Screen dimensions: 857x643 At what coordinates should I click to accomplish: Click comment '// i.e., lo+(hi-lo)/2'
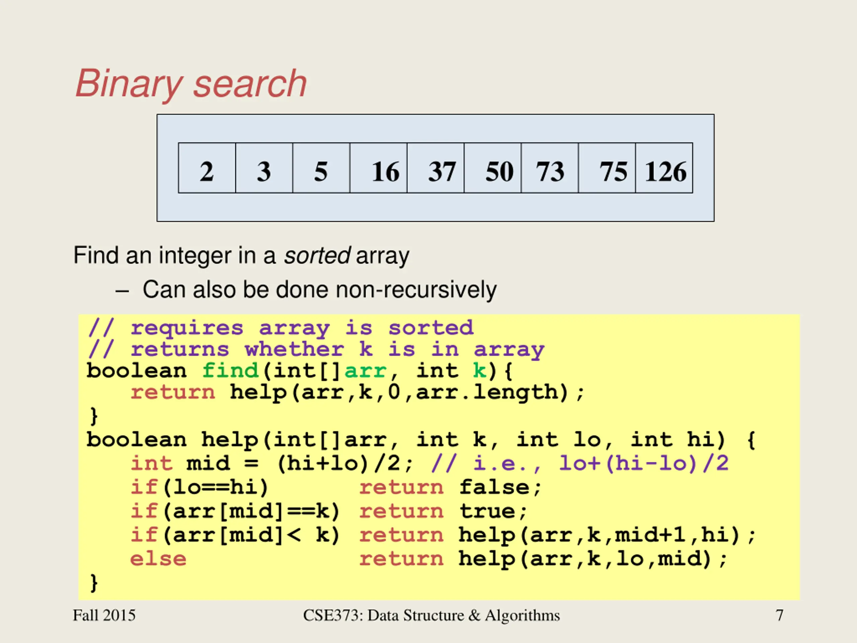point(580,464)
